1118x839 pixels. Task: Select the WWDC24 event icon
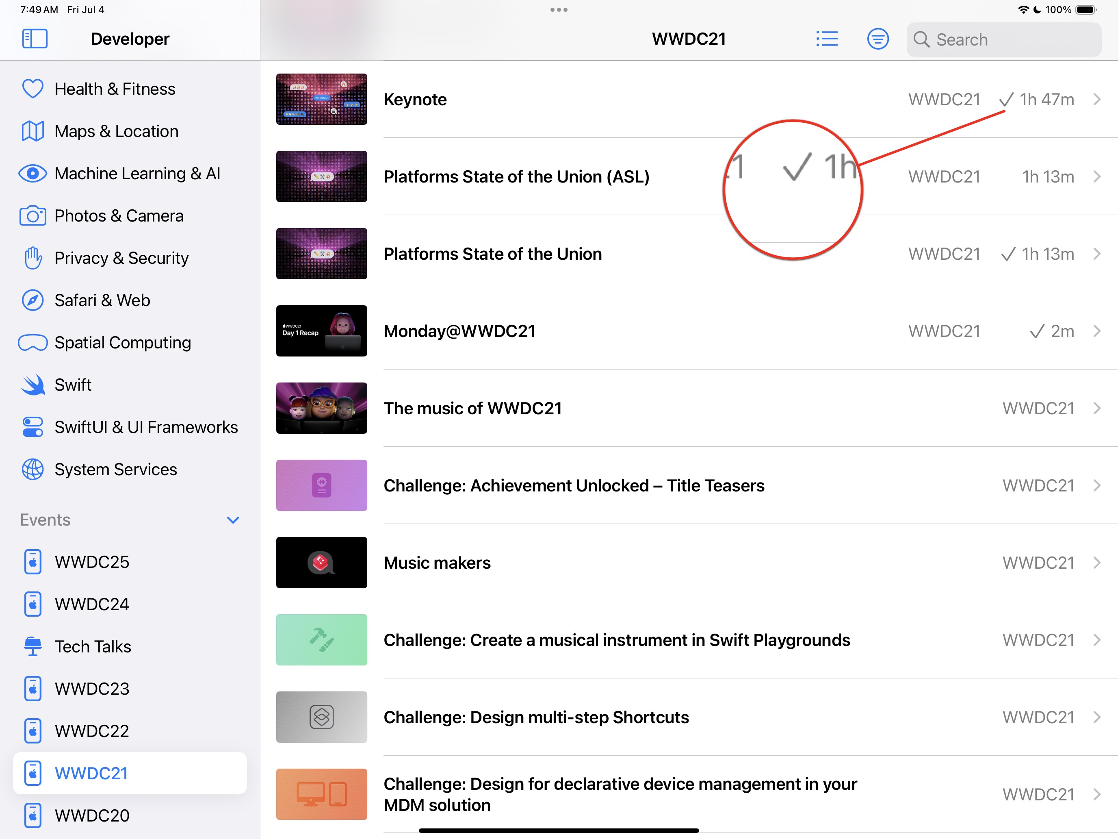[33, 604]
